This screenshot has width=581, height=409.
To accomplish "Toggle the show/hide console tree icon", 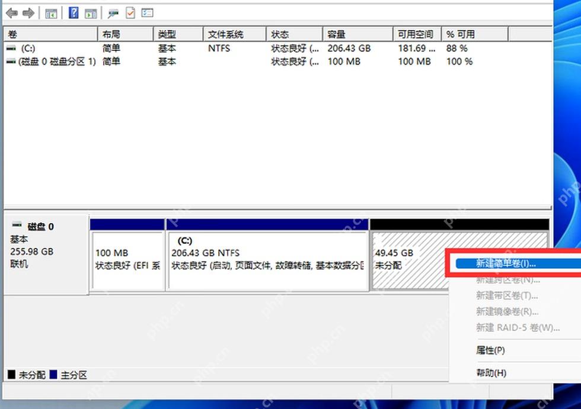I will coord(51,14).
